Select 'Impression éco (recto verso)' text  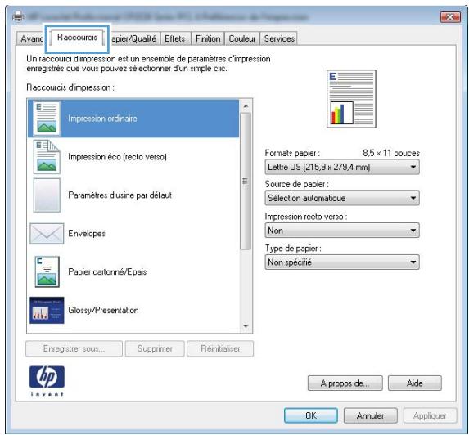click(x=117, y=157)
